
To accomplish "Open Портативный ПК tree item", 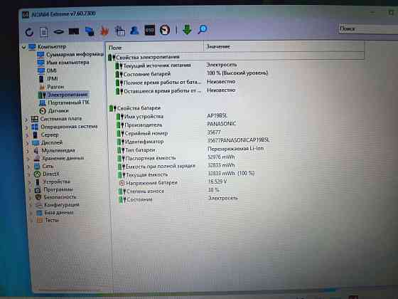I will click(68, 103).
